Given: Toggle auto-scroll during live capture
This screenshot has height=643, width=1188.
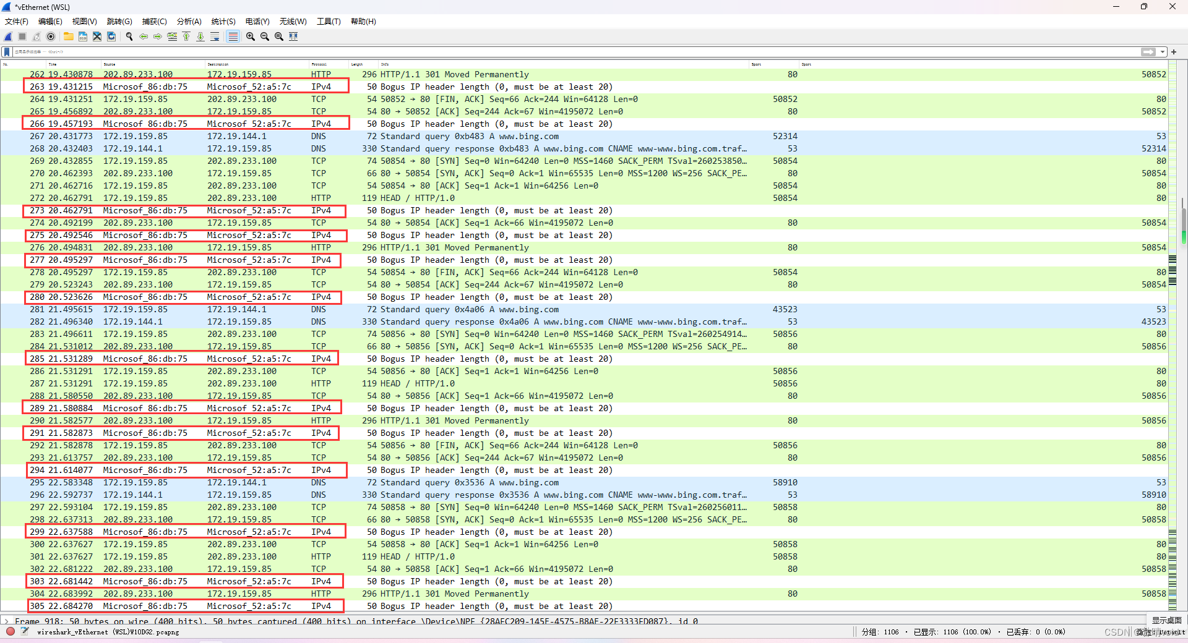Looking at the screenshot, I should click(x=215, y=36).
